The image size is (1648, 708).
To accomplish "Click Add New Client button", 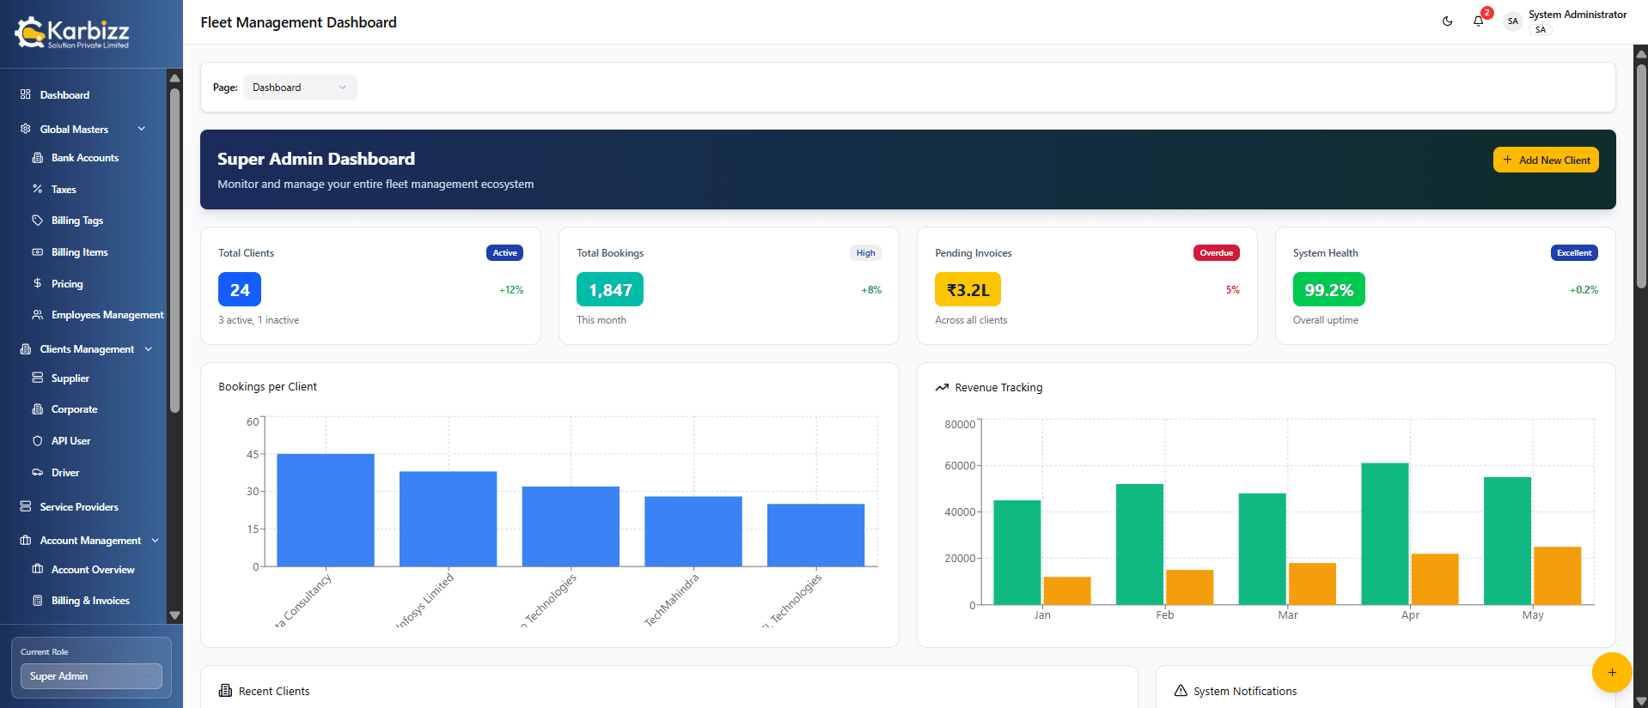I will pos(1546,160).
